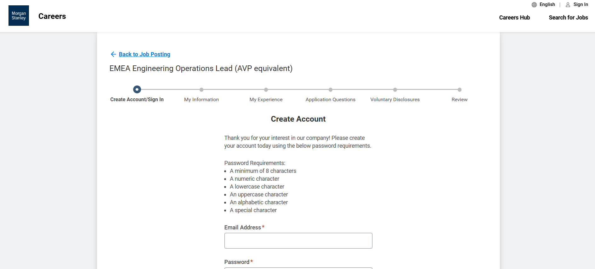Screen dimensions: 595x269
Task: Click the Morgan Stanley logo
Action: [x=19, y=15]
